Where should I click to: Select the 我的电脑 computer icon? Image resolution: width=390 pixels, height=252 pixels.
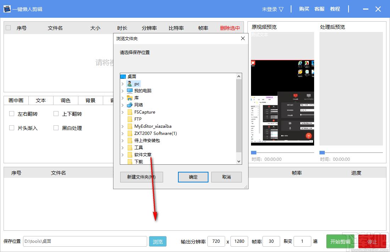coord(129,91)
